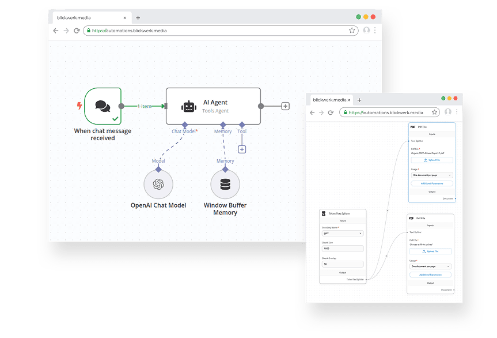Go back in the large browser window
Screen dimensions: 497x338
[x=56, y=31]
